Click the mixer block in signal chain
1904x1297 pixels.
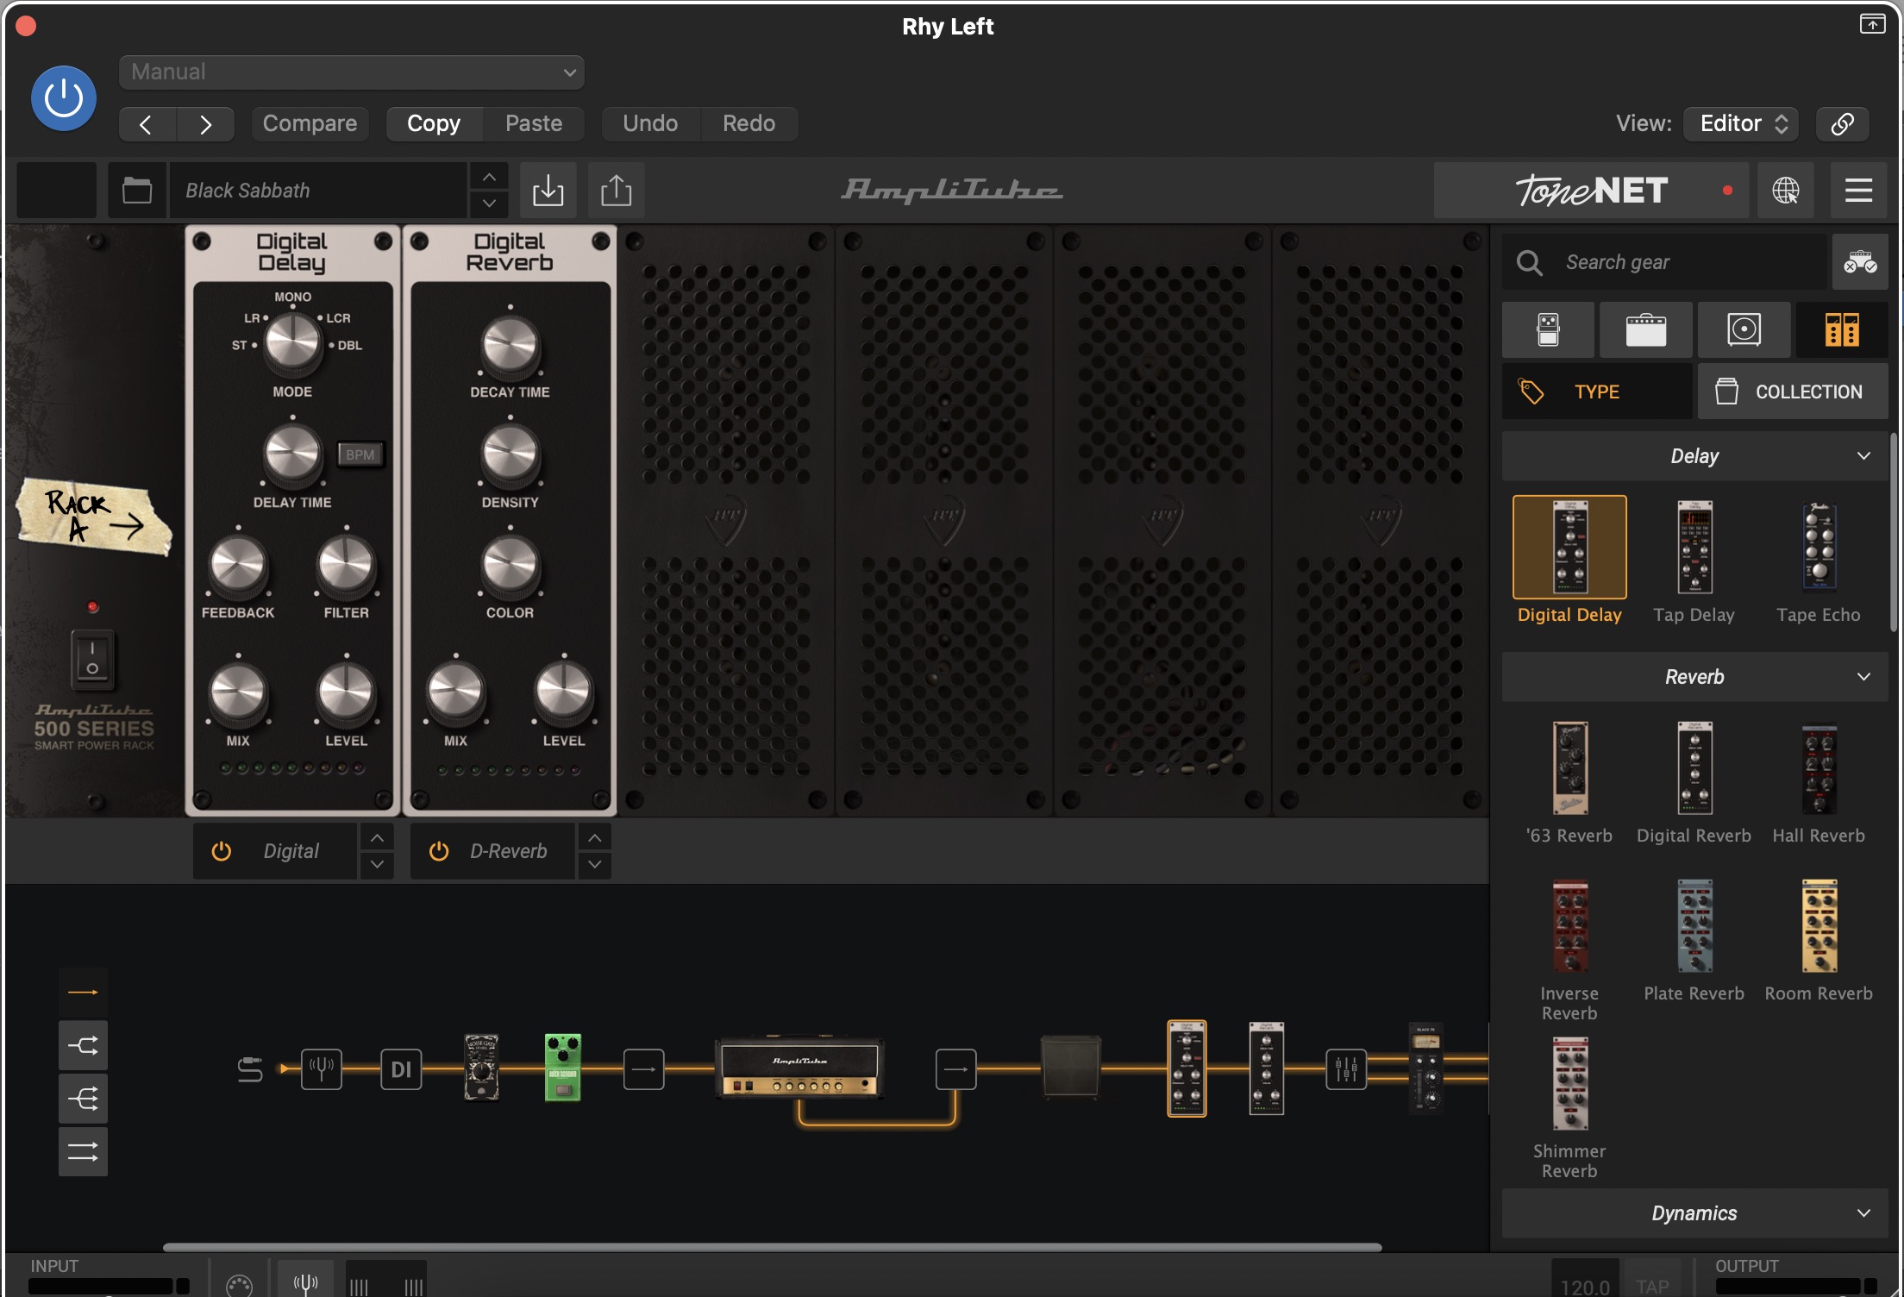[1346, 1069]
